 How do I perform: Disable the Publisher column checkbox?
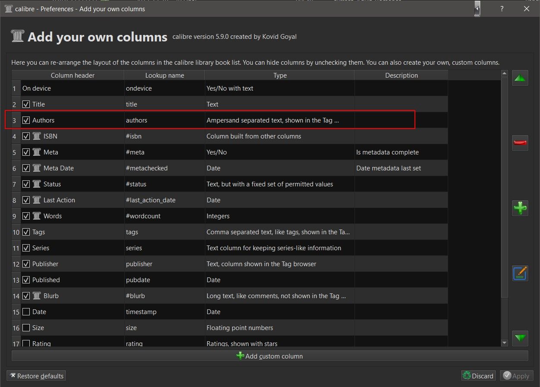[x=26, y=264]
